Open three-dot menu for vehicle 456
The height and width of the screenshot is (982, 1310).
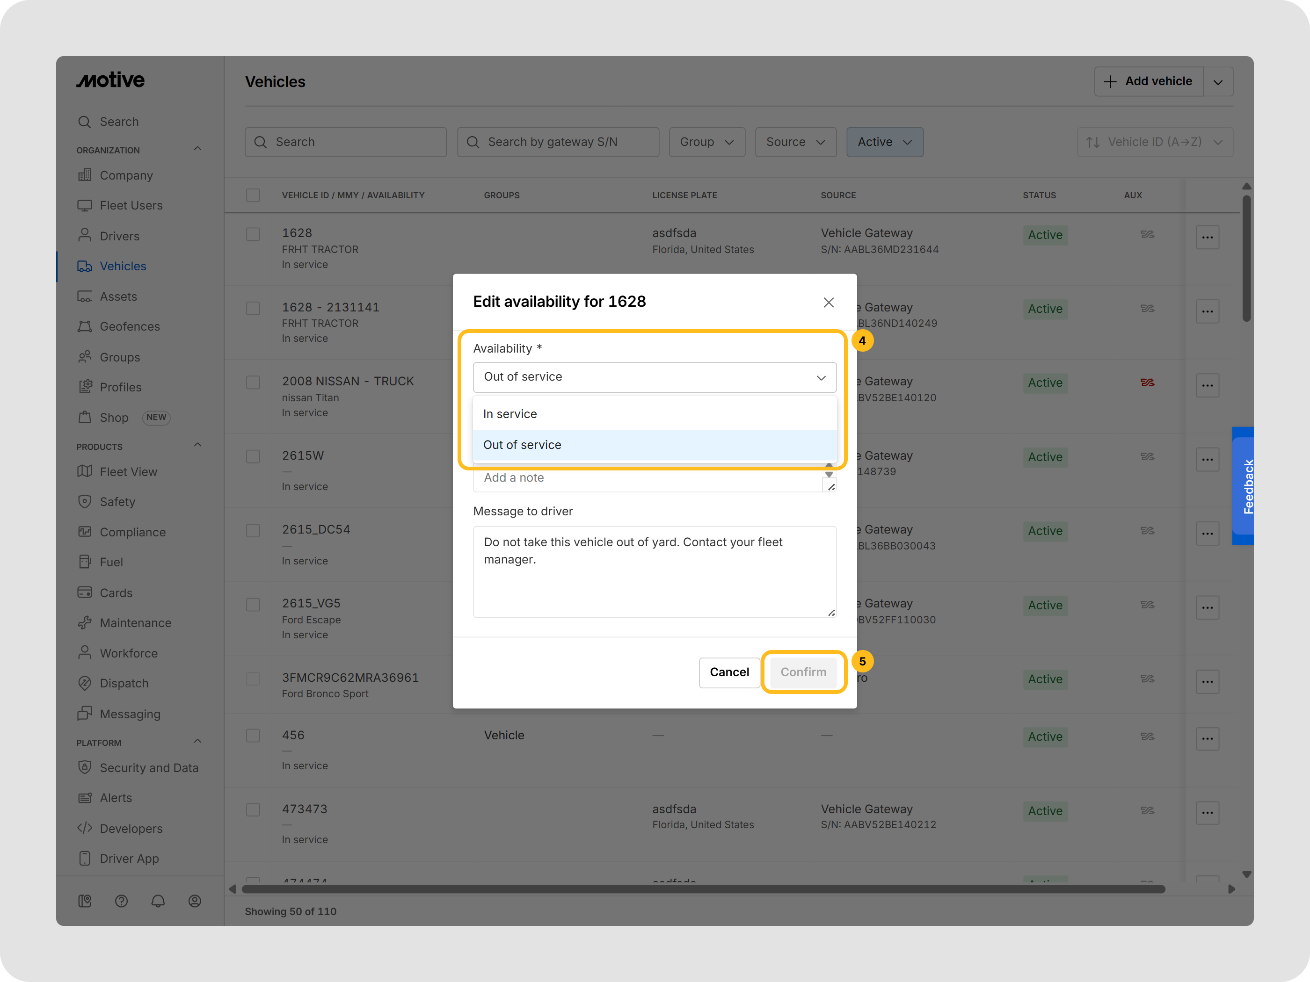coord(1207,738)
